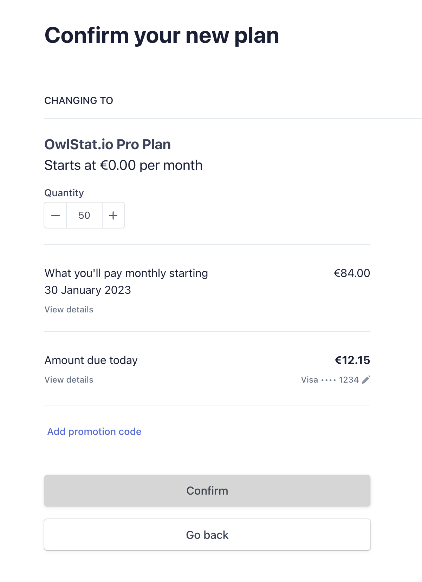View details under monthly payment

69,310
